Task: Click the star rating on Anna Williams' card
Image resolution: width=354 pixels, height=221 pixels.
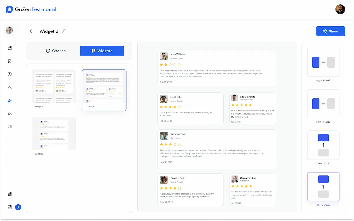Action: coord(170,65)
